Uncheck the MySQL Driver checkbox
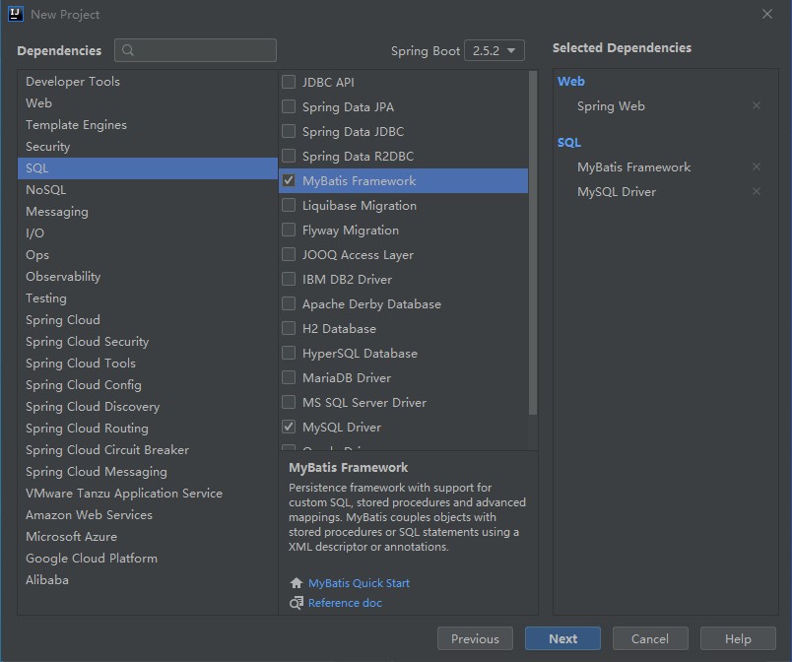 (x=288, y=427)
